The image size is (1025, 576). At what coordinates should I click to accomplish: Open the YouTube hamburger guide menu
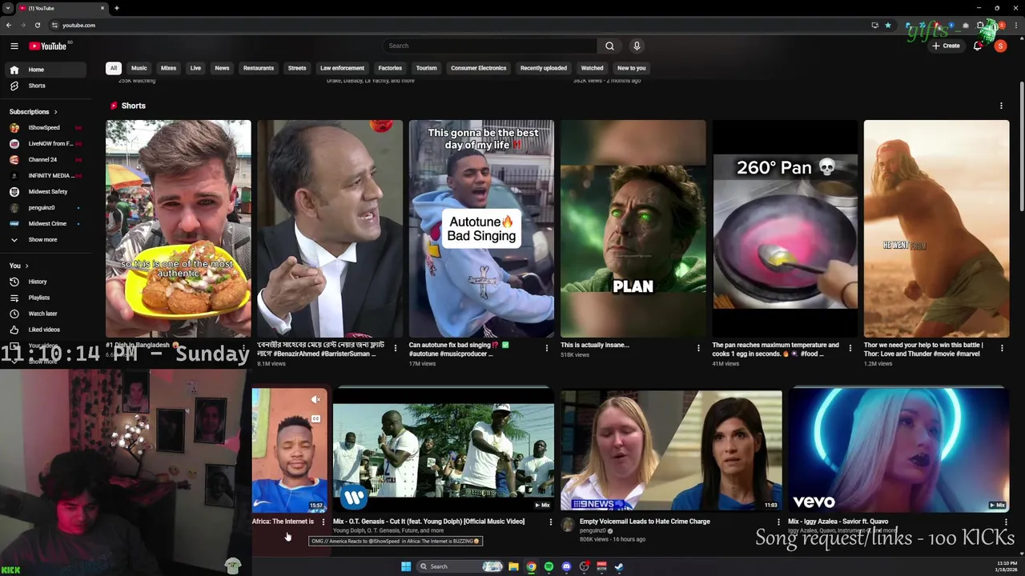(x=14, y=46)
